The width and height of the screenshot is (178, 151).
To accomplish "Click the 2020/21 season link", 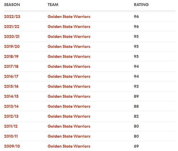I will click(x=12, y=36).
